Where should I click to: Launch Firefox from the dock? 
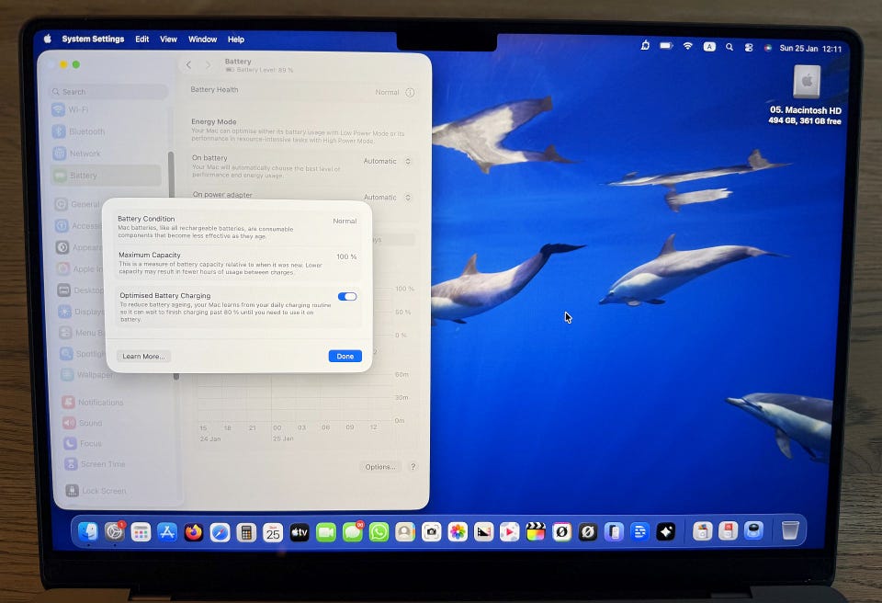tap(194, 532)
